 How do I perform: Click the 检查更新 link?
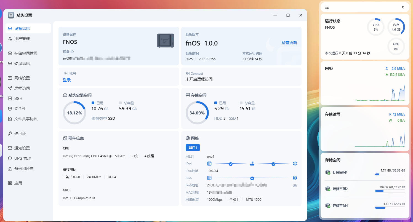[289, 43]
